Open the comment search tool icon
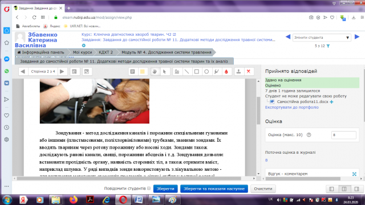This screenshot has height=205, width=365. click(x=74, y=72)
